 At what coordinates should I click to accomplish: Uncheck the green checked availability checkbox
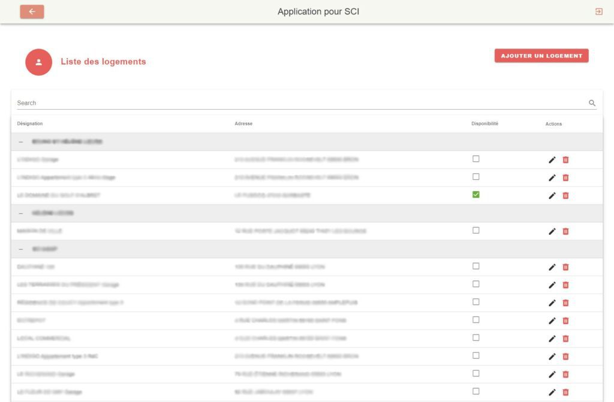[x=476, y=195]
